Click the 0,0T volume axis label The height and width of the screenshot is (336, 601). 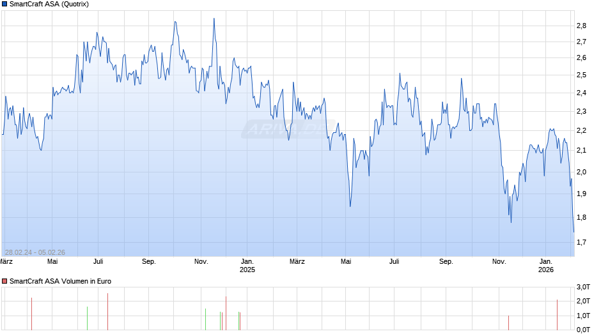click(583, 330)
